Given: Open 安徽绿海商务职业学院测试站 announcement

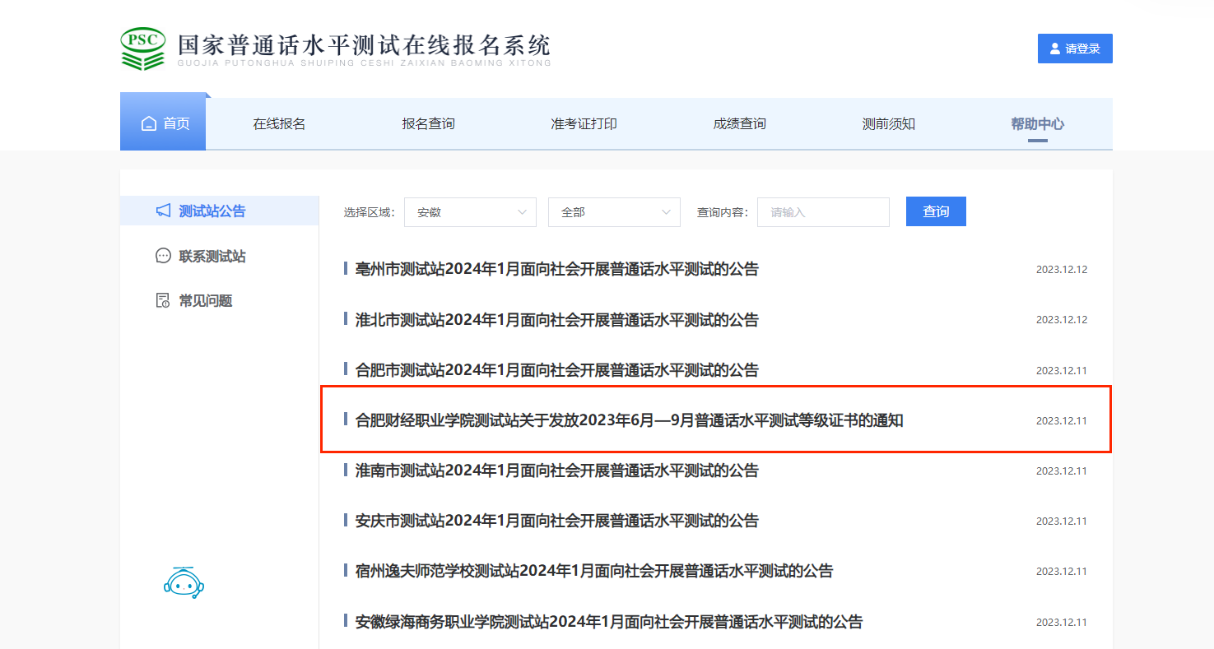Looking at the screenshot, I should [x=608, y=622].
